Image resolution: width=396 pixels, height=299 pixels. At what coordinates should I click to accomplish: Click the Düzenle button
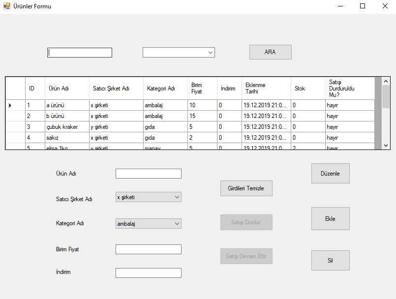coord(330,173)
